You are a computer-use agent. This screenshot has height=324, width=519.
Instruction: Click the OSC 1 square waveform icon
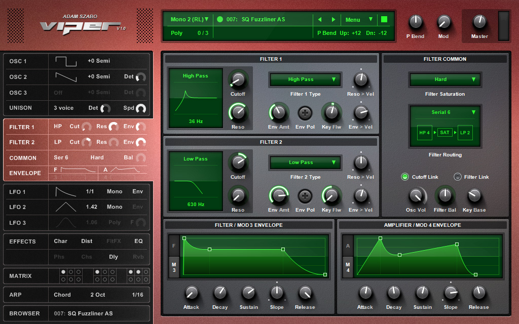point(66,61)
